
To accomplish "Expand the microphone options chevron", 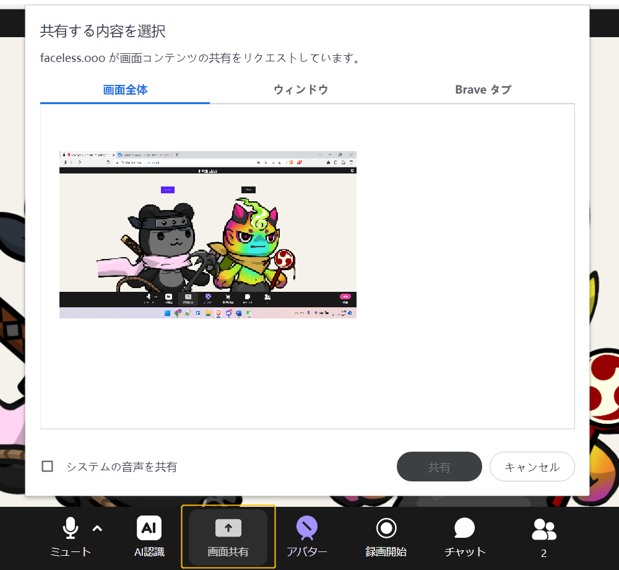I will 98,528.
